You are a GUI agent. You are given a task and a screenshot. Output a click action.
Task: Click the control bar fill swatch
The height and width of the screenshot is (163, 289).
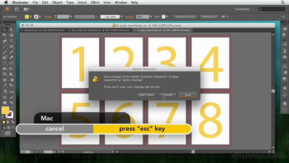point(27,17)
